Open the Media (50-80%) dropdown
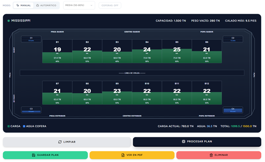This screenshot has width=265, height=162. [79, 5]
